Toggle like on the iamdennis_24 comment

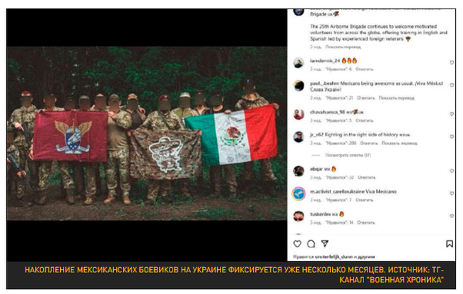click(452, 63)
